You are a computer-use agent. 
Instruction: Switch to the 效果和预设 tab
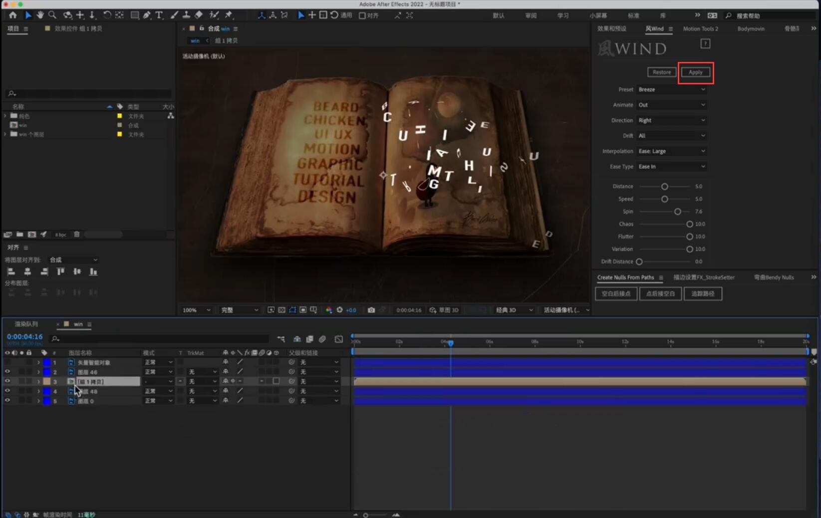click(x=612, y=29)
